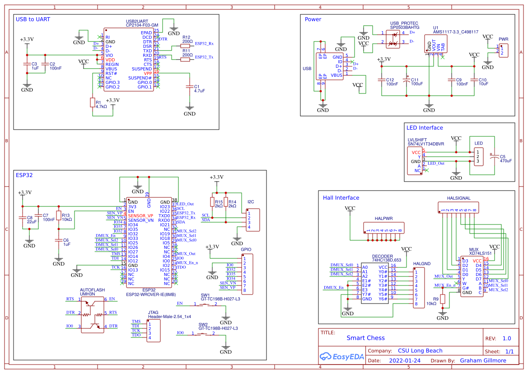Select the "Hall Interface" section title
This screenshot has width=528, height=374.
point(341,197)
